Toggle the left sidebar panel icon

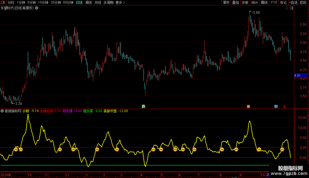(3, 3)
